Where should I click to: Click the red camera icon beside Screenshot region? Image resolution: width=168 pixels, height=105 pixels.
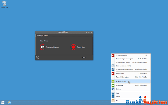(113, 55)
